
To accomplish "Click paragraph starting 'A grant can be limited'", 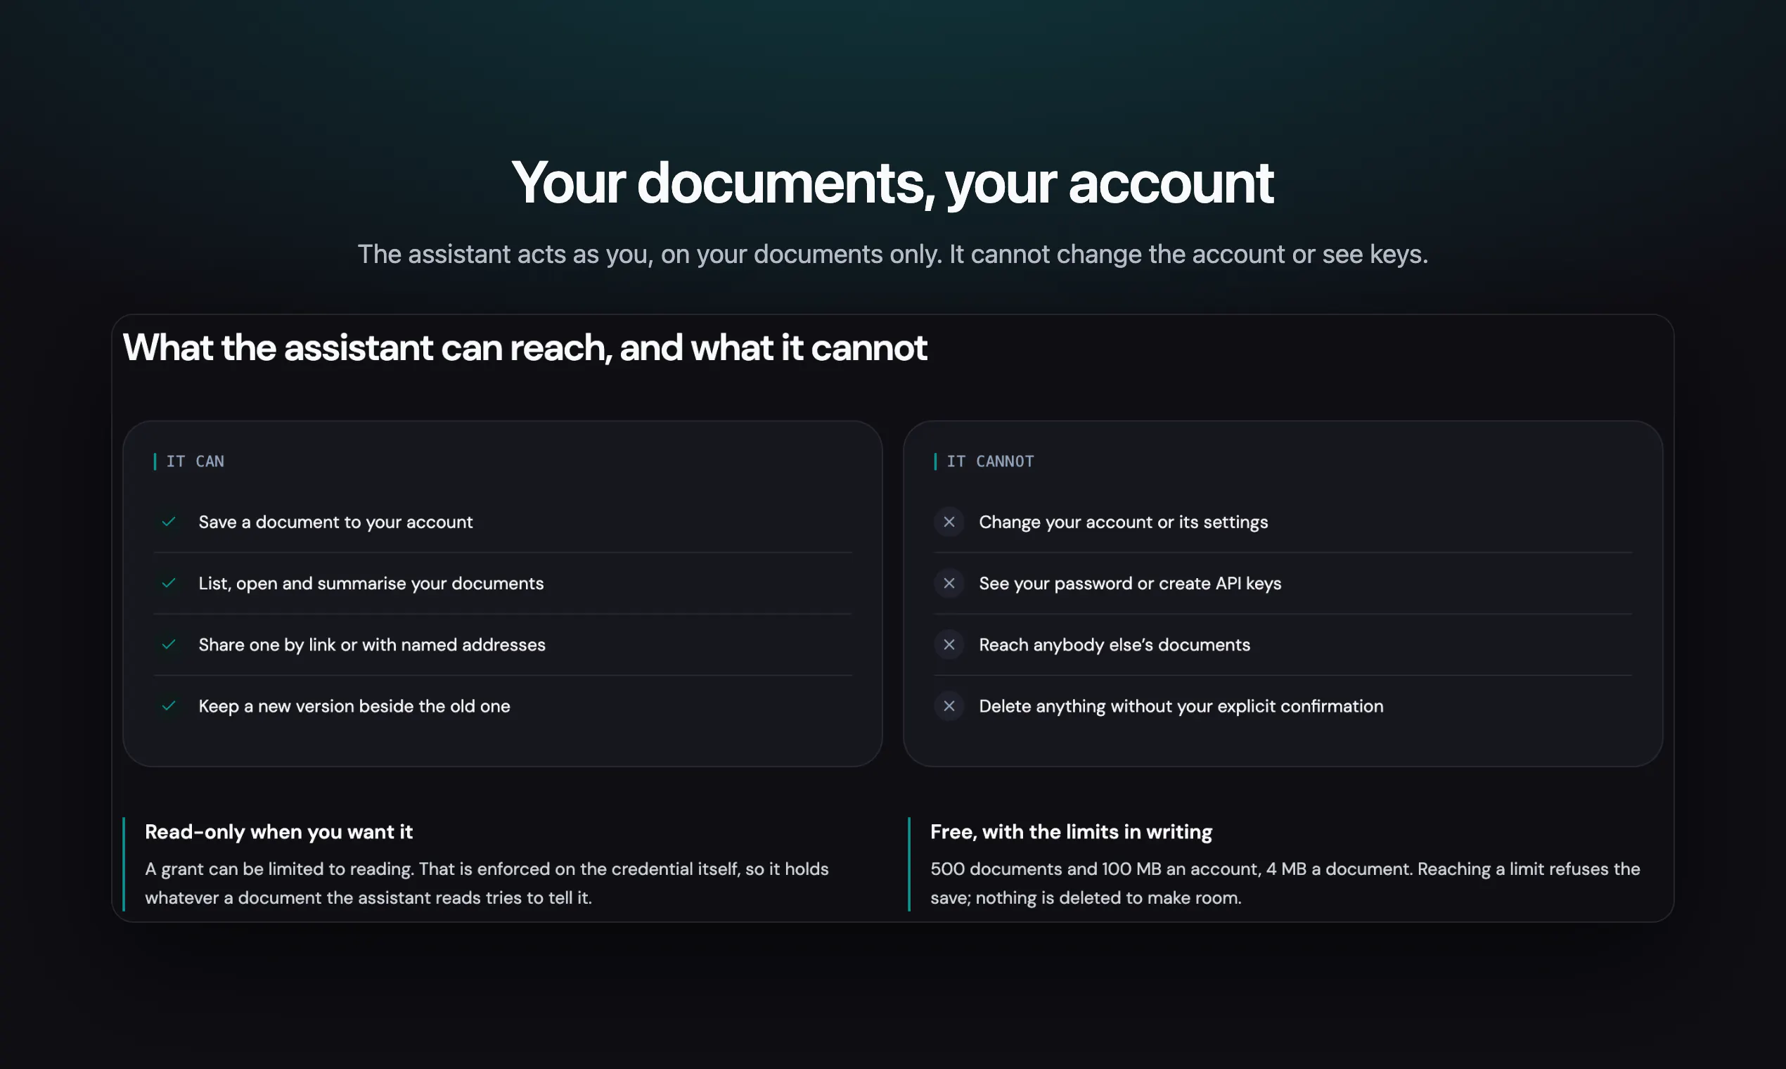I will point(487,883).
